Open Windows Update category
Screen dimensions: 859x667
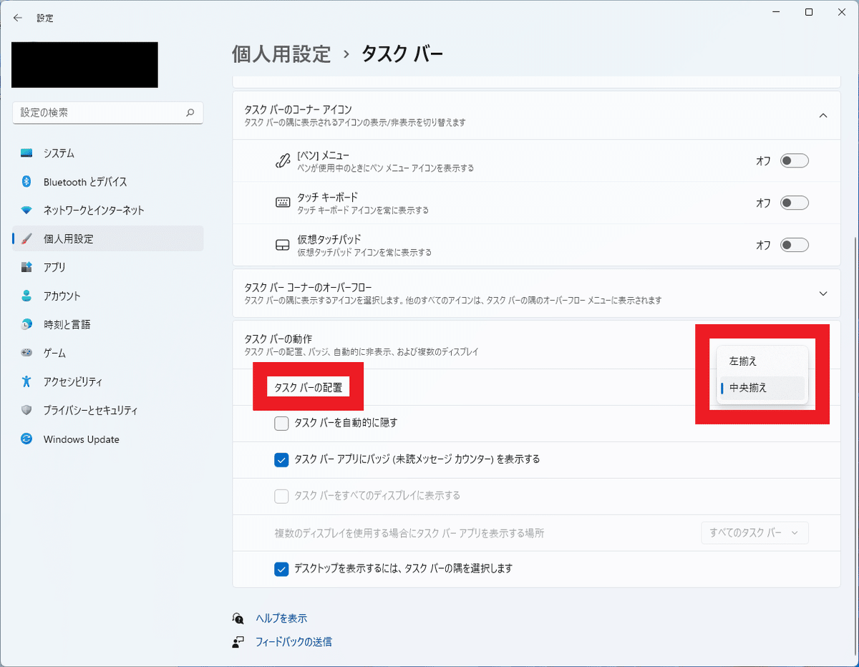pos(108,439)
